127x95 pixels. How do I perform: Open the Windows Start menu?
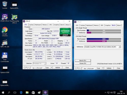(3, 92)
